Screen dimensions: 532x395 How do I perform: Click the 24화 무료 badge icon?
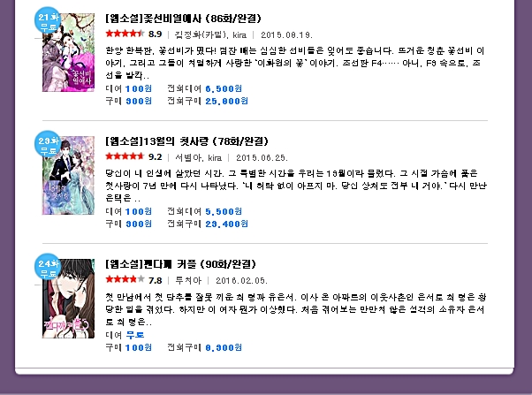click(48, 267)
